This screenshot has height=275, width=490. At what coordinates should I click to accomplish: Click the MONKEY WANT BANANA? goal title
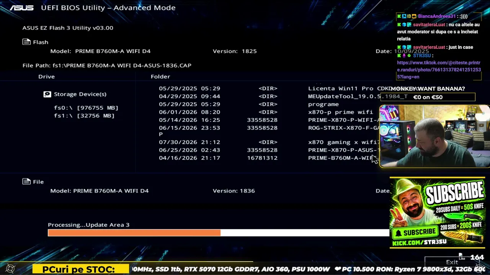click(428, 89)
